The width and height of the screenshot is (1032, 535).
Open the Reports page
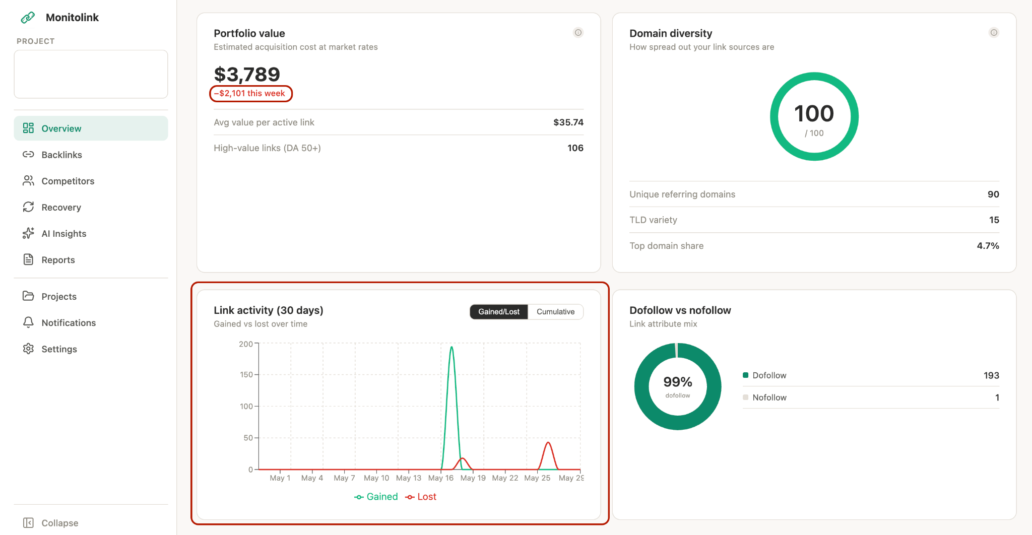pos(91,259)
